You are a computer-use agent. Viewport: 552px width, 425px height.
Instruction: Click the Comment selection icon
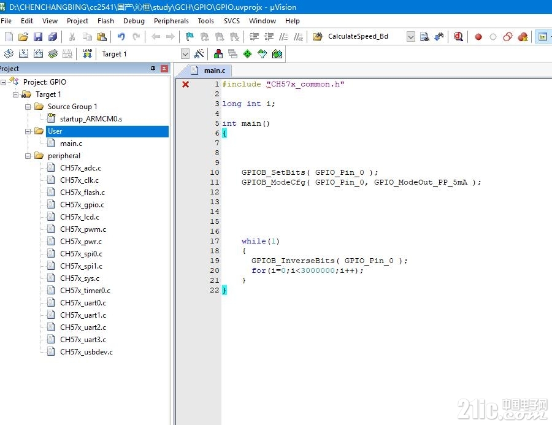tap(283, 37)
